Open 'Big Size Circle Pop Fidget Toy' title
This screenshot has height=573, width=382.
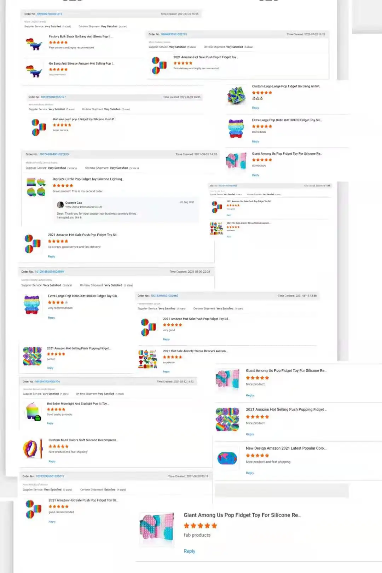88,179
